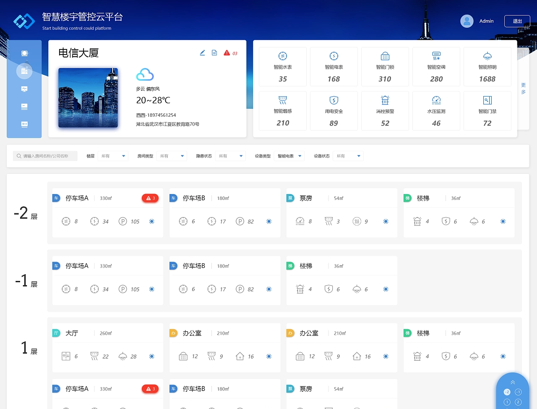The width and height of the screenshot is (537, 409).
Task: Open the fullscreen icon in left sidebar
Action: (x=24, y=53)
